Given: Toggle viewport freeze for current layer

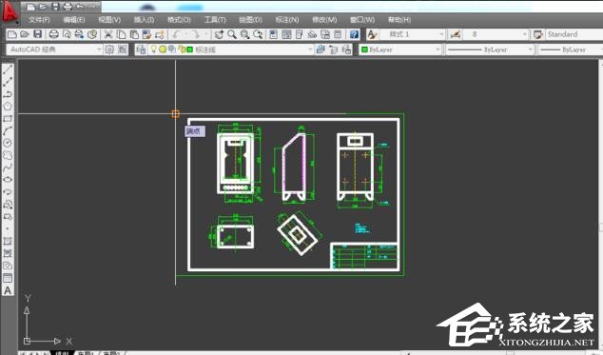Looking at the screenshot, I should pos(172,49).
